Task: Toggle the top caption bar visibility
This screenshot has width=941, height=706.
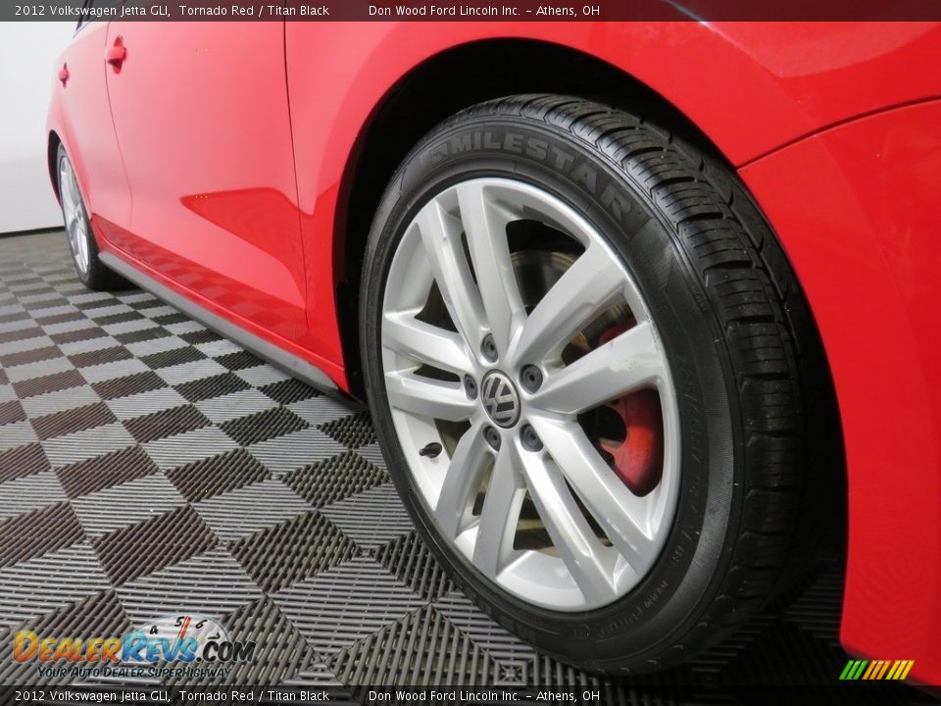Action: click(470, 11)
